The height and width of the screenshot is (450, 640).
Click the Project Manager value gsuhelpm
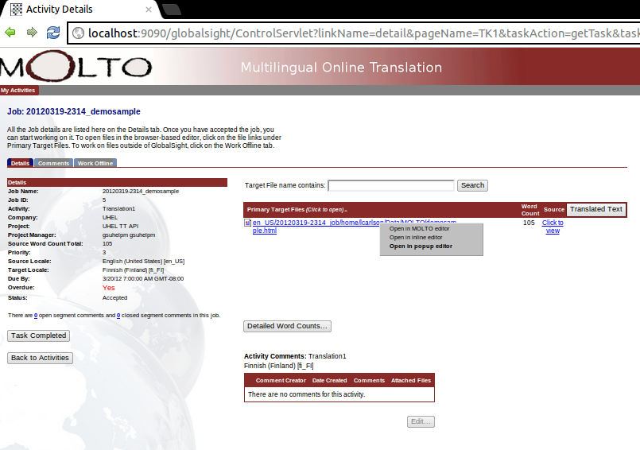[129, 235]
